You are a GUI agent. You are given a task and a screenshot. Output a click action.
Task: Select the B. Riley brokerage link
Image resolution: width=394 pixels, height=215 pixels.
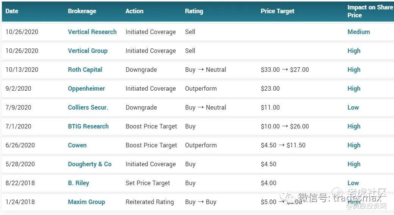78,183
